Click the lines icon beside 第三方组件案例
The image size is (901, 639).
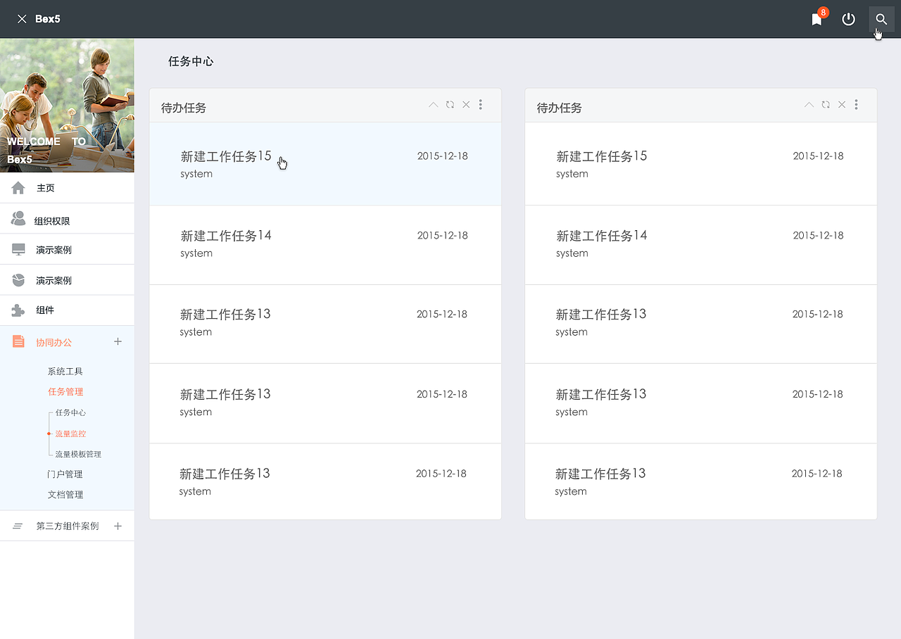[x=18, y=526]
